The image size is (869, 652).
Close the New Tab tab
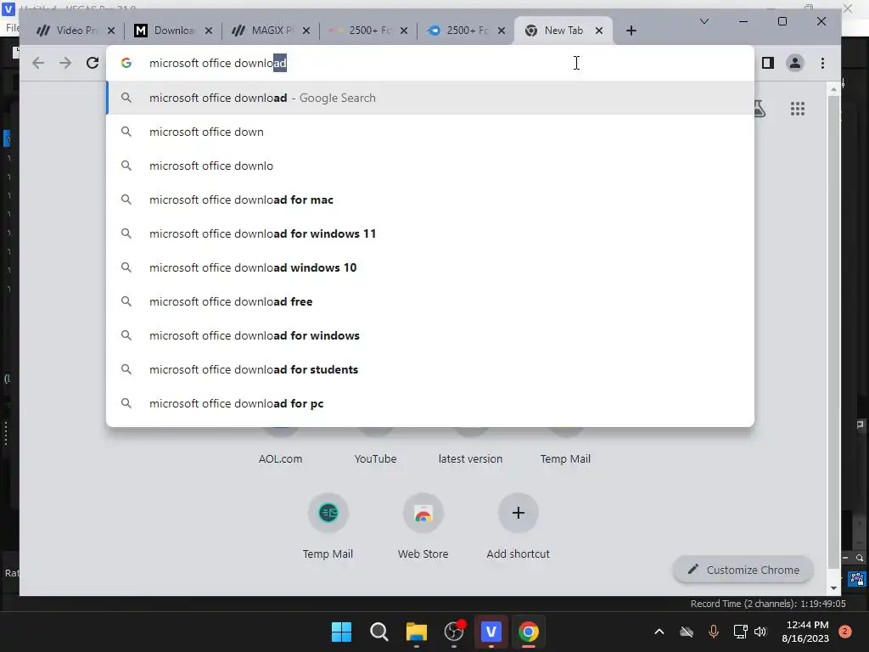click(x=598, y=31)
